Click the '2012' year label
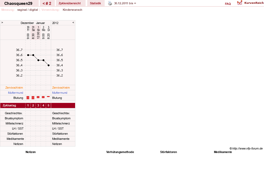This screenshot has width=264, height=184. point(55,23)
